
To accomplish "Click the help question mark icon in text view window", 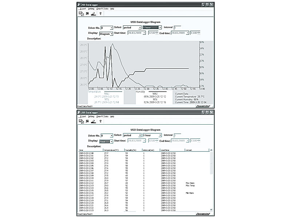I will tap(100, 121).
